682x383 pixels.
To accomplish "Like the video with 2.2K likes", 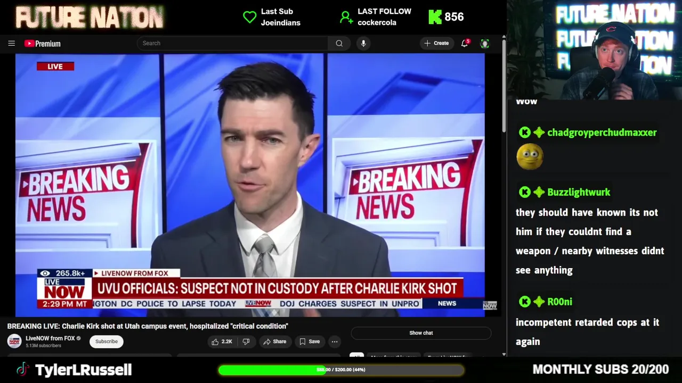I will point(222,342).
